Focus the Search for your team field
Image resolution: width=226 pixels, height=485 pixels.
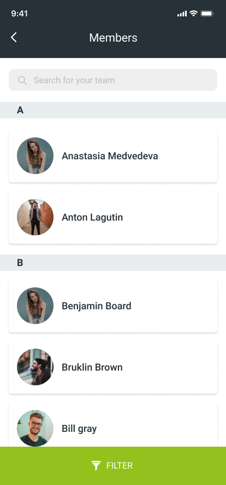pyautogui.click(x=113, y=80)
